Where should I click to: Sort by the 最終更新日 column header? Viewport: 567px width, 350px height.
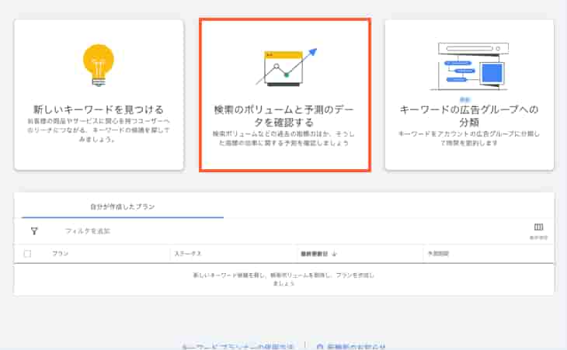(314, 254)
